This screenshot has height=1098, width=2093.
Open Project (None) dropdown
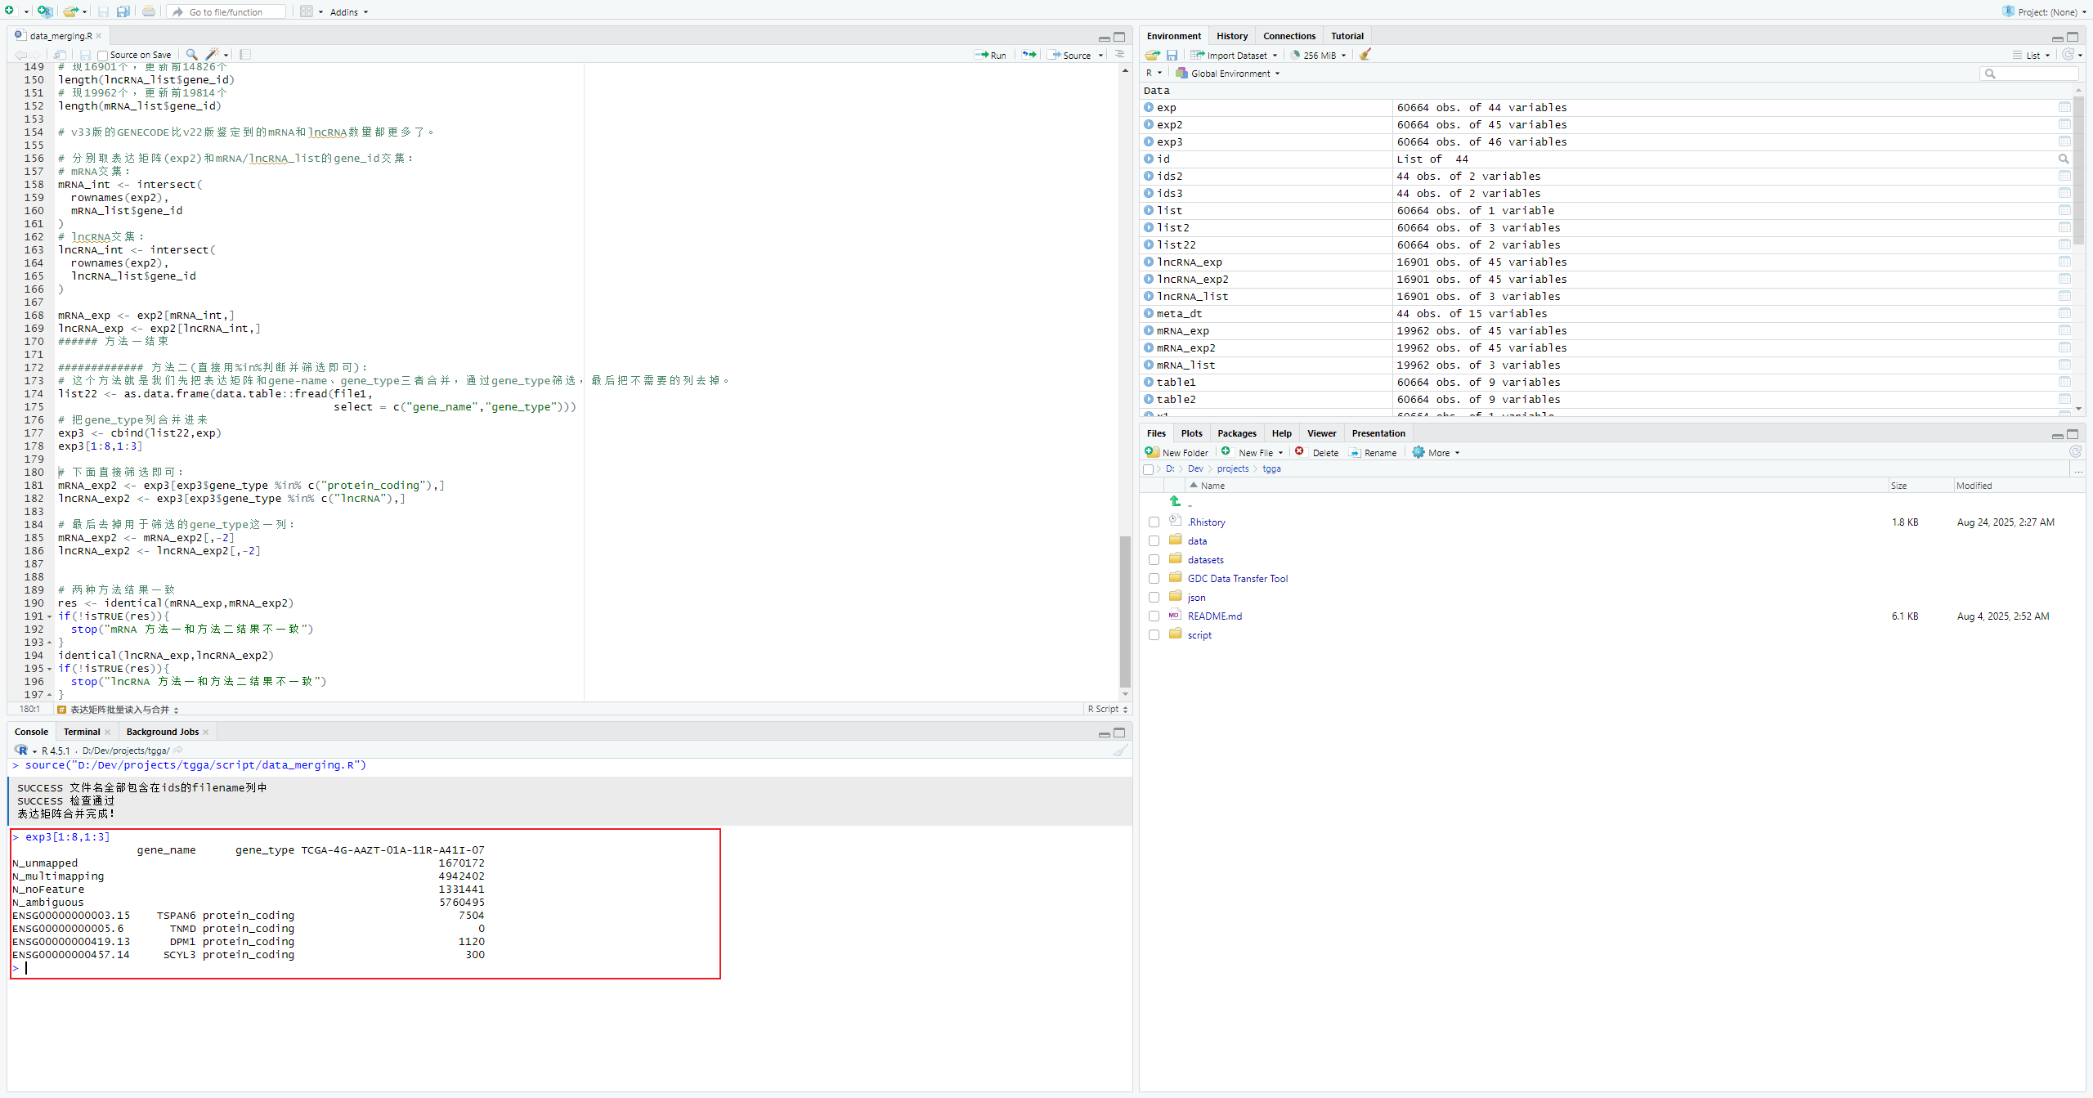pos(2045,11)
